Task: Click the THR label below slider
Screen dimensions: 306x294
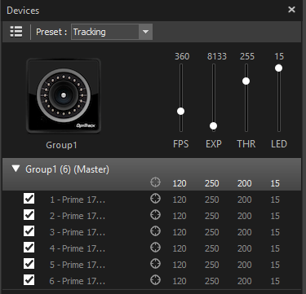Action: coord(246,143)
